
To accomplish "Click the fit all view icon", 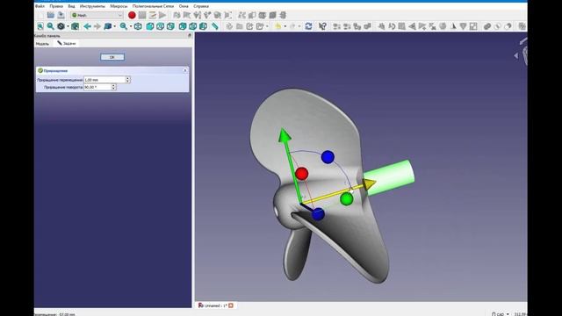I will pyautogui.click(x=40, y=26).
